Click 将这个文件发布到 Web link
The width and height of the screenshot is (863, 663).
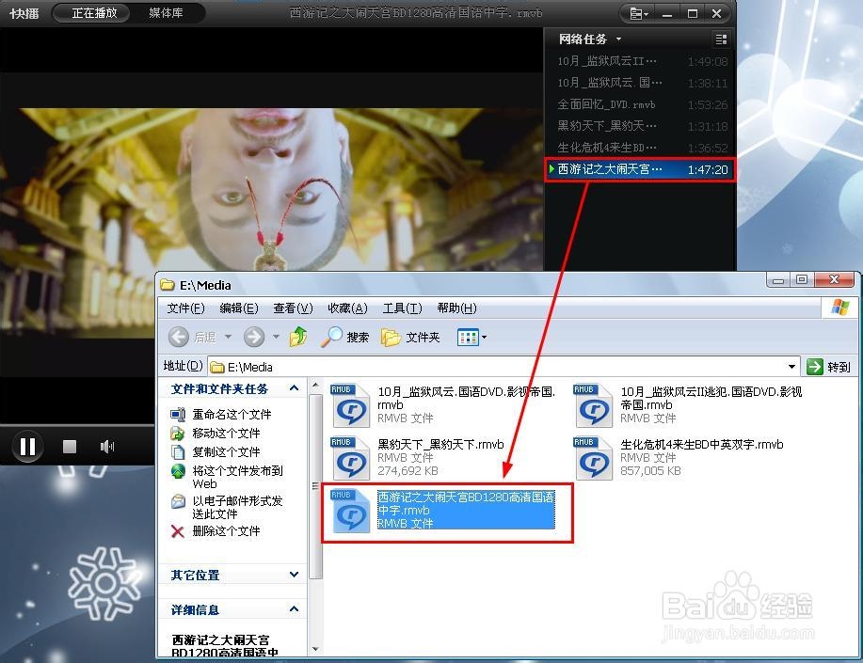(237, 477)
